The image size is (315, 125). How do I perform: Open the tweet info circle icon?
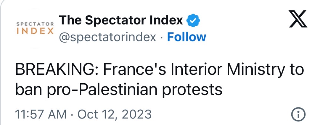(x=298, y=115)
